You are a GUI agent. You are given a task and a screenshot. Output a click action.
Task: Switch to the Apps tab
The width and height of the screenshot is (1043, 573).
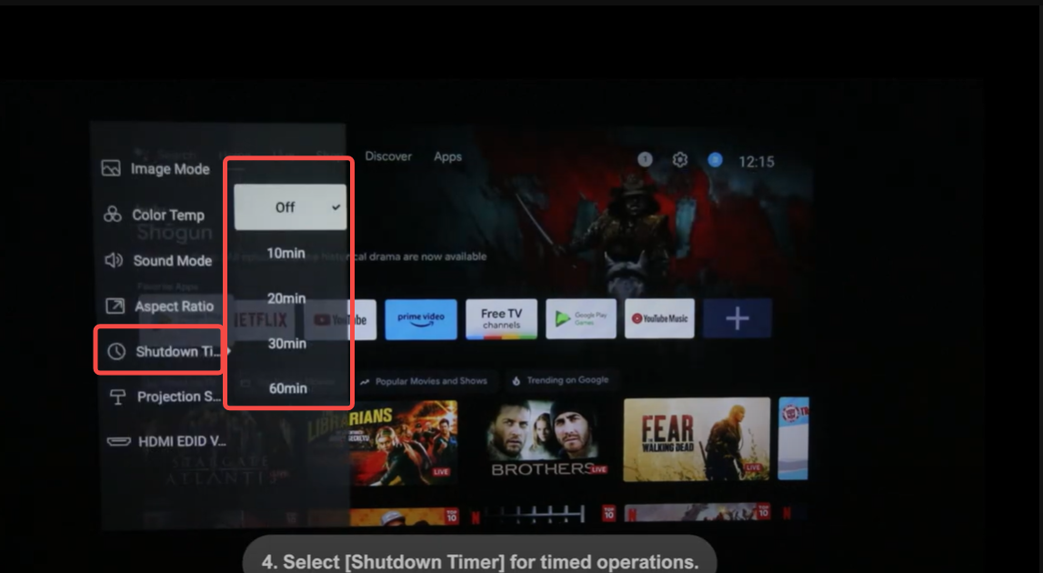pos(447,156)
